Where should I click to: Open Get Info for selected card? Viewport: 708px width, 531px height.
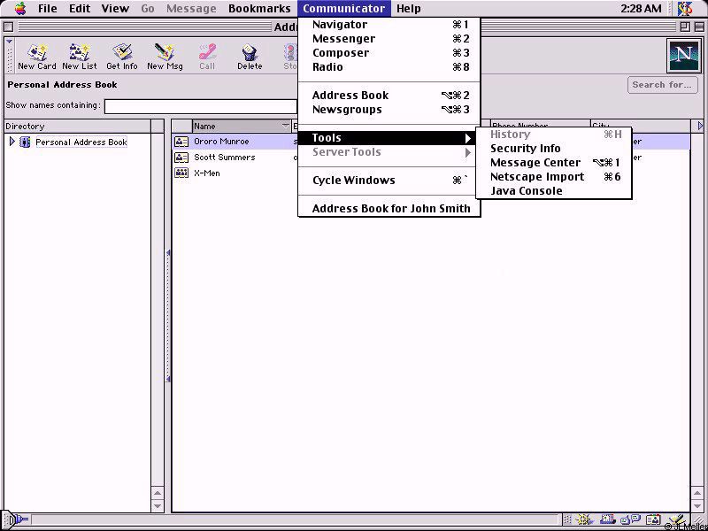coord(122,55)
